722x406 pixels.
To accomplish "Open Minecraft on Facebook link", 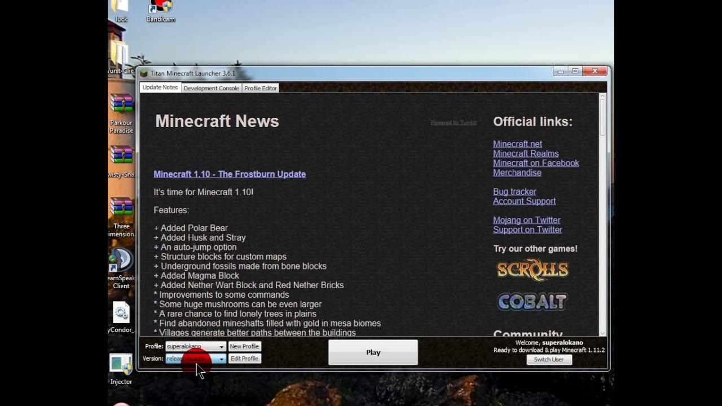I will 536,163.
